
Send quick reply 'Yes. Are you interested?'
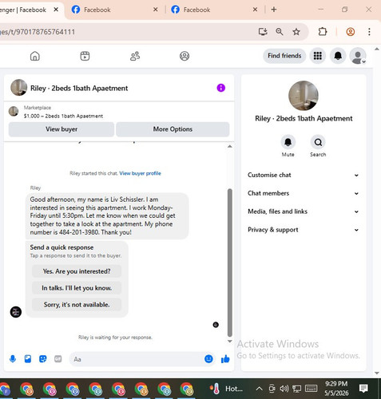click(77, 271)
